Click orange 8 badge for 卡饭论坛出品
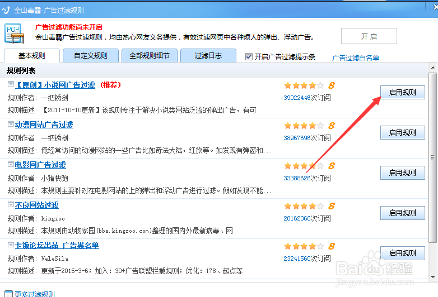 pyautogui.click(x=331, y=246)
